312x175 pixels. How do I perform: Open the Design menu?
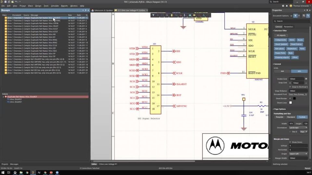38,6
